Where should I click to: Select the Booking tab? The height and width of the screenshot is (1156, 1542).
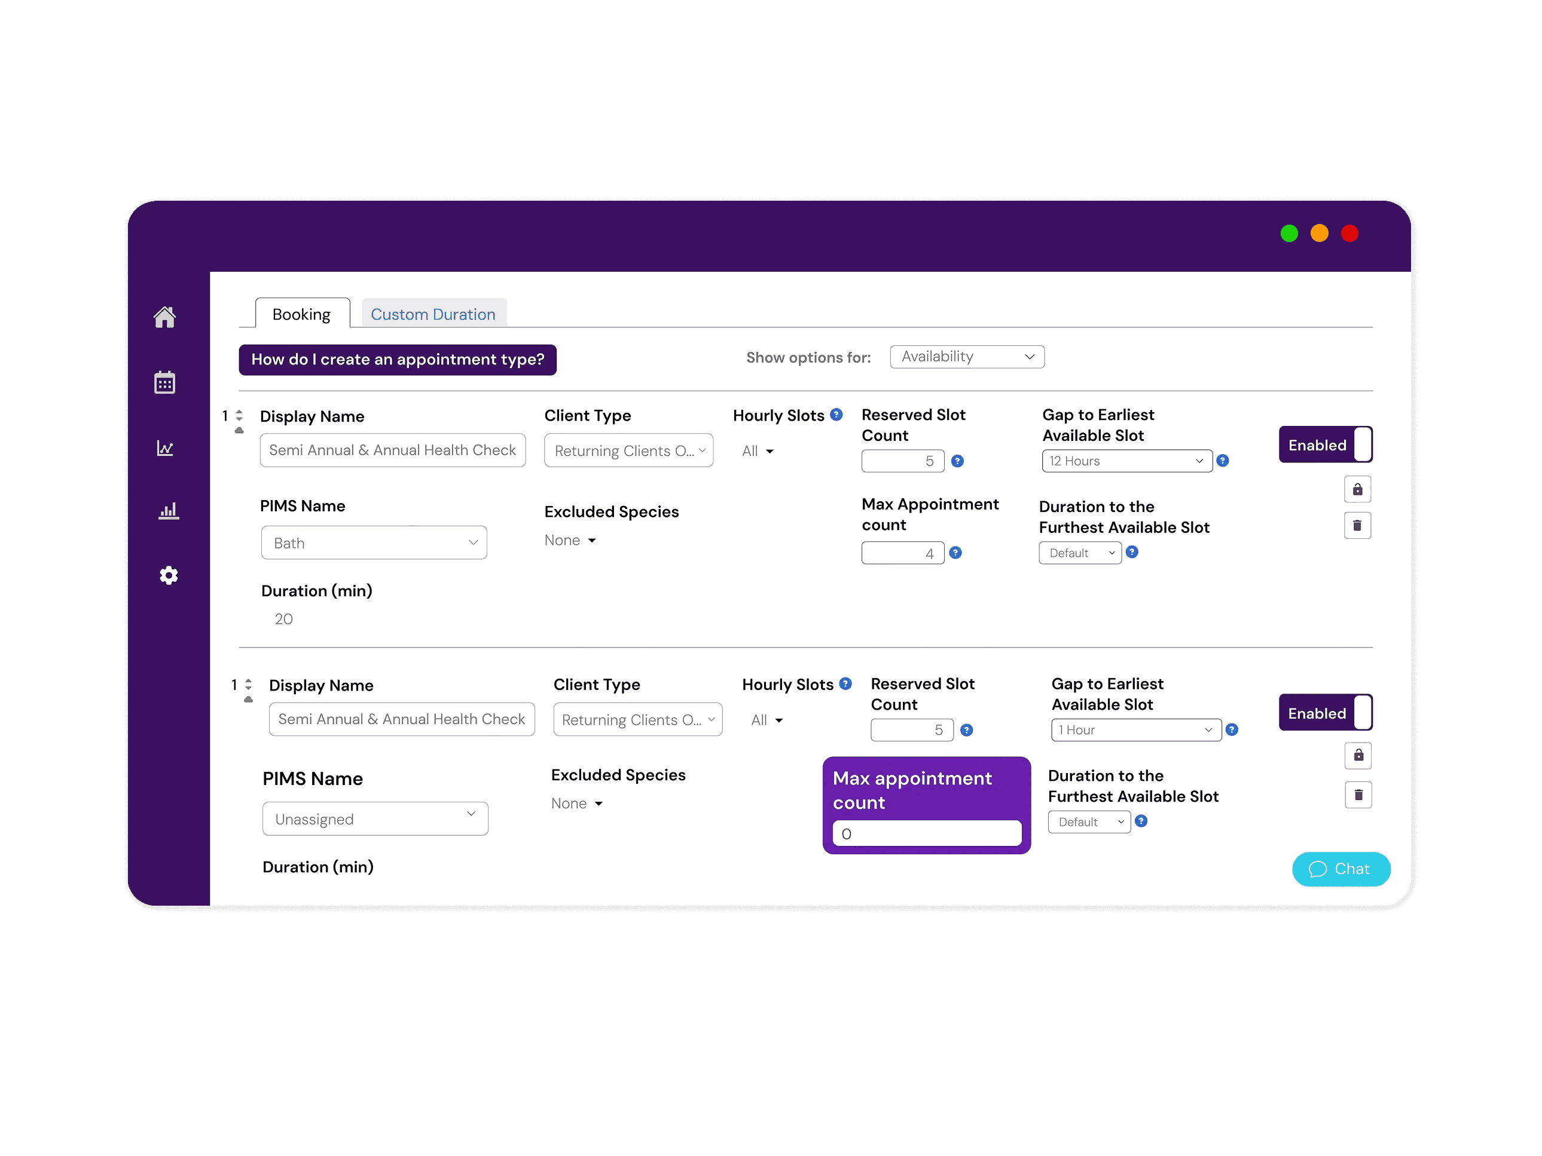point(301,314)
